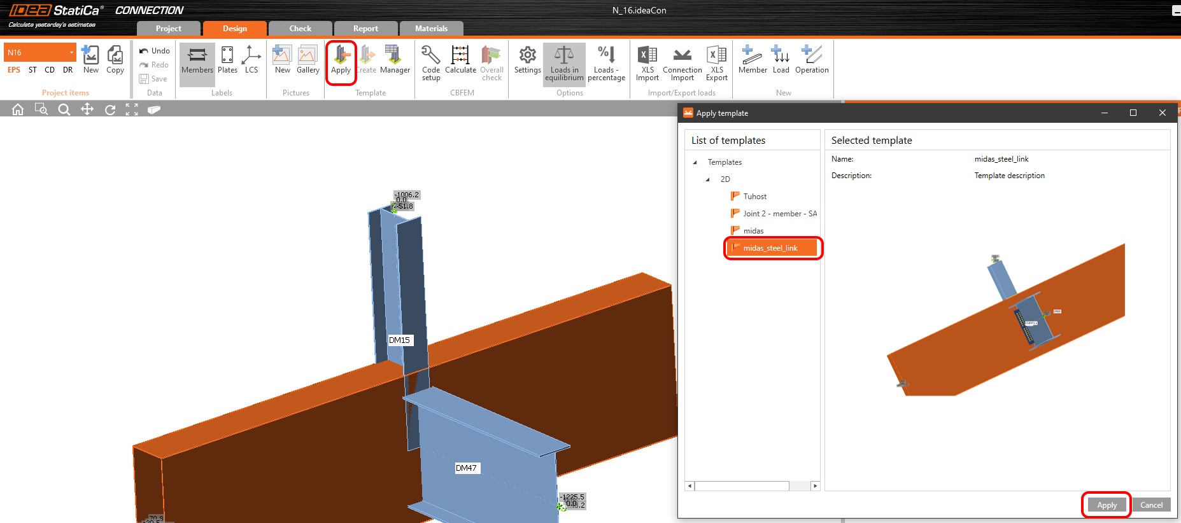Screen dimensions: 1181x523
Task: Click the XLS Import icon
Action: tap(647, 62)
